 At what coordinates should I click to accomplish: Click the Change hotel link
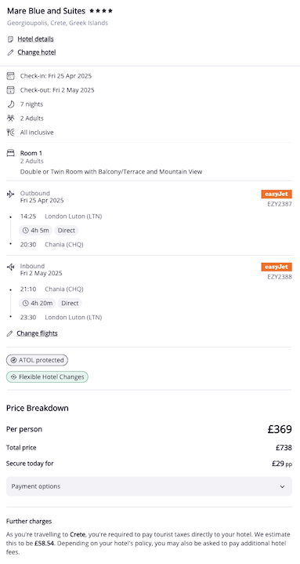pos(37,52)
